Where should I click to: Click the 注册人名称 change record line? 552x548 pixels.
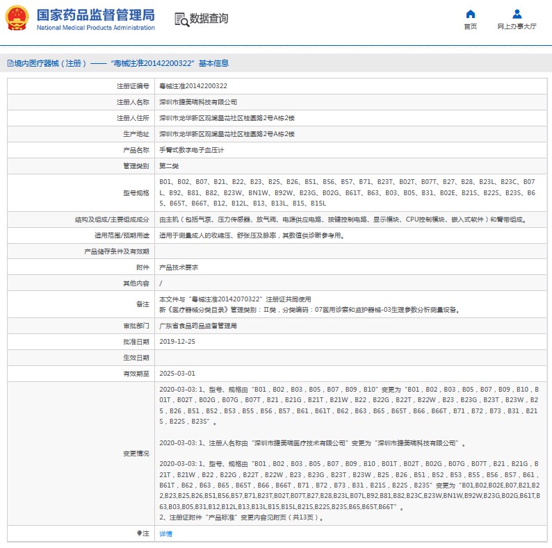point(312,443)
